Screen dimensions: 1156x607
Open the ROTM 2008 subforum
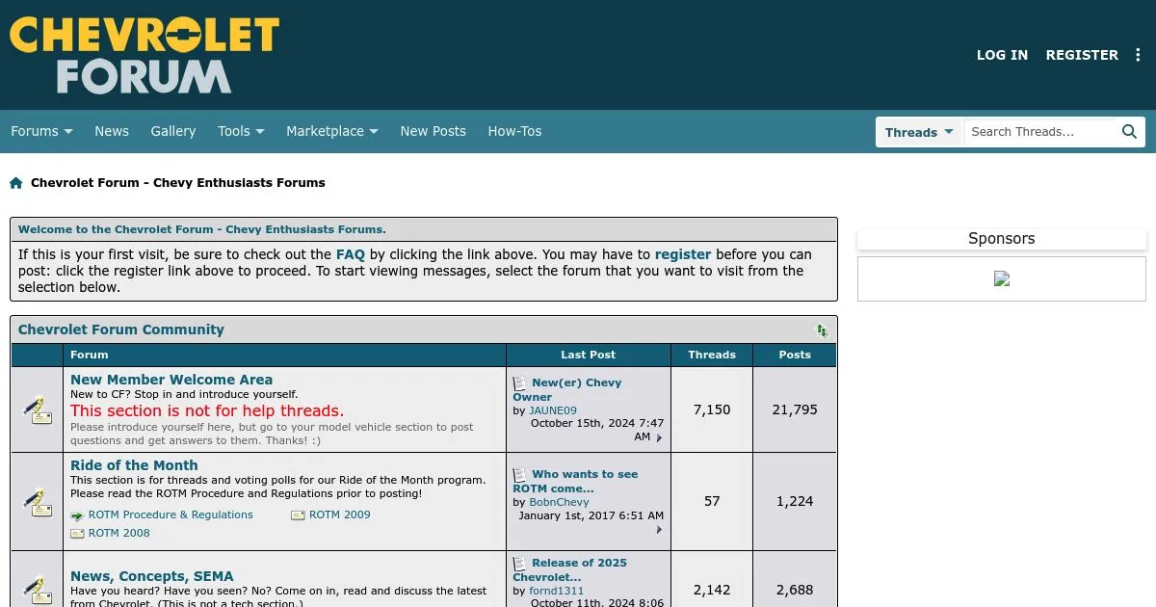[119, 534]
